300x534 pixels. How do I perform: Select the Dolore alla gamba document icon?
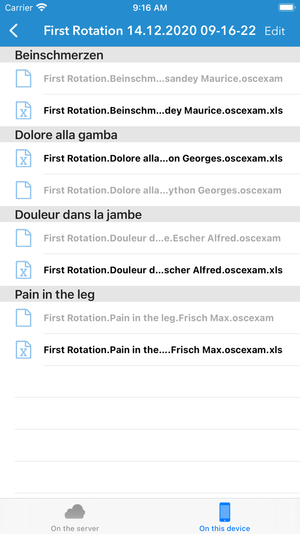click(24, 190)
